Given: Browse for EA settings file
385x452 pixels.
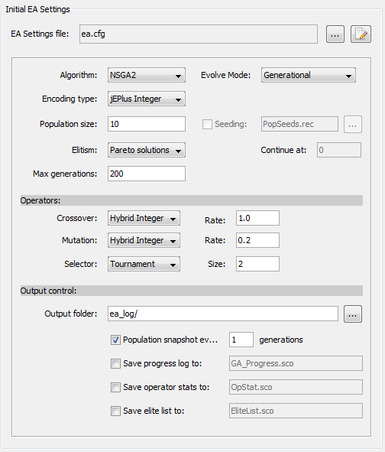Looking at the screenshot, I should (x=335, y=34).
